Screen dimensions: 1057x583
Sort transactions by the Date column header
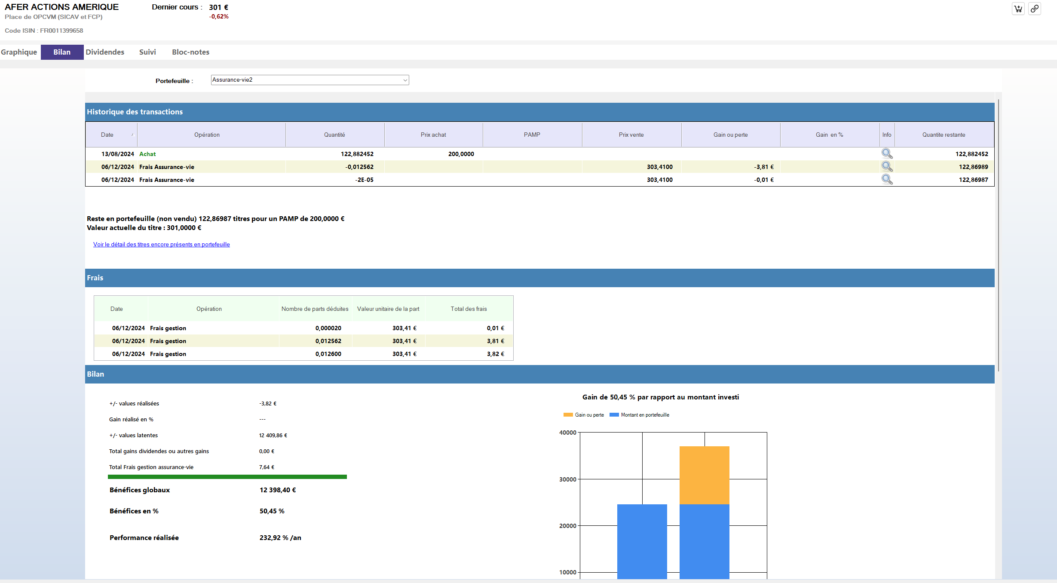click(112, 135)
